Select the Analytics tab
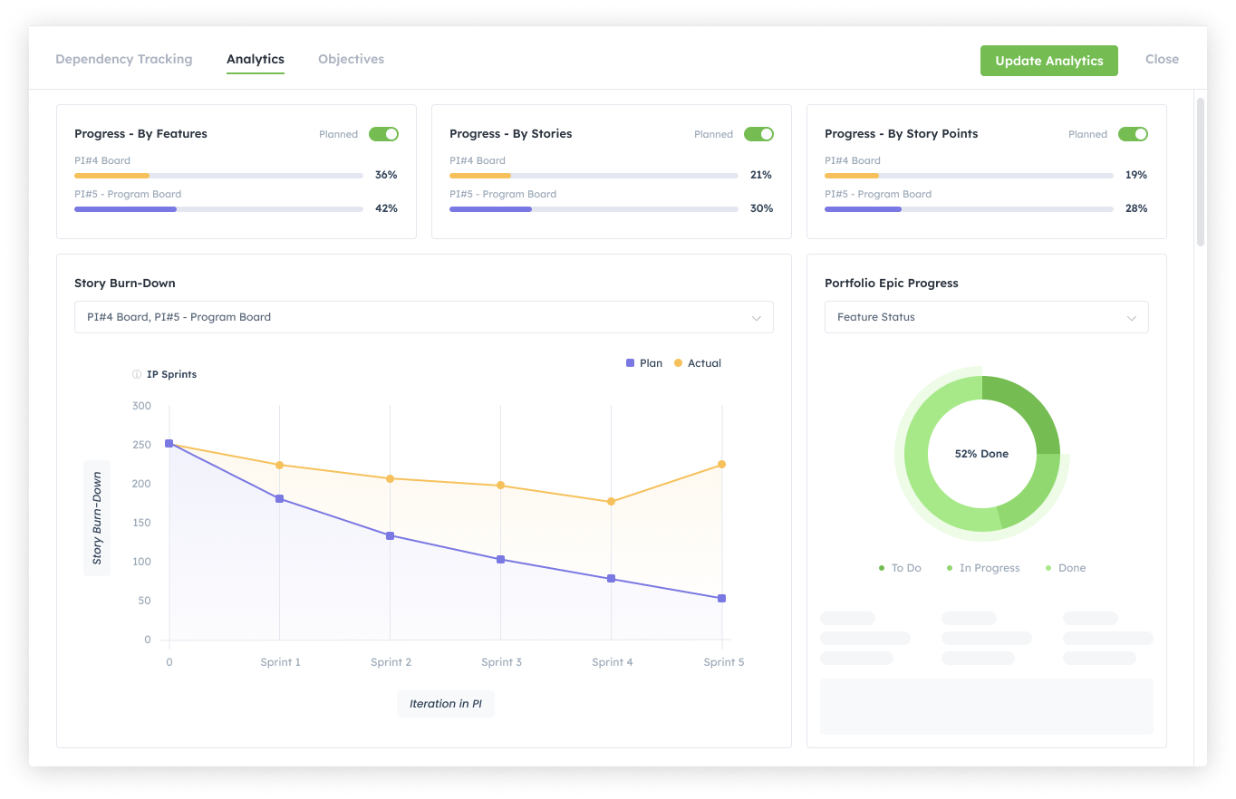1236x799 pixels. pyautogui.click(x=256, y=59)
